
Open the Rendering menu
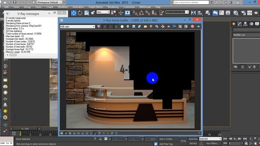click(113, 7)
